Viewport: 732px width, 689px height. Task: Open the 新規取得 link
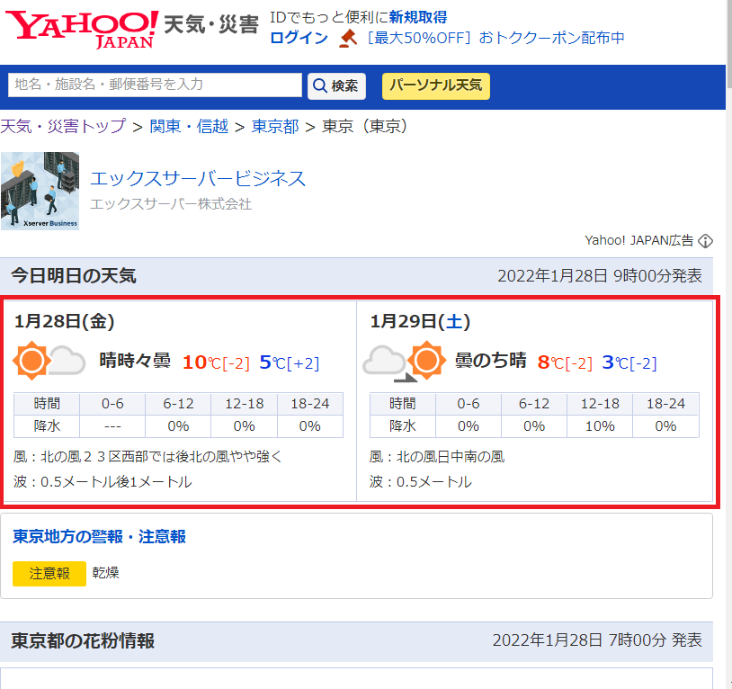tap(418, 17)
